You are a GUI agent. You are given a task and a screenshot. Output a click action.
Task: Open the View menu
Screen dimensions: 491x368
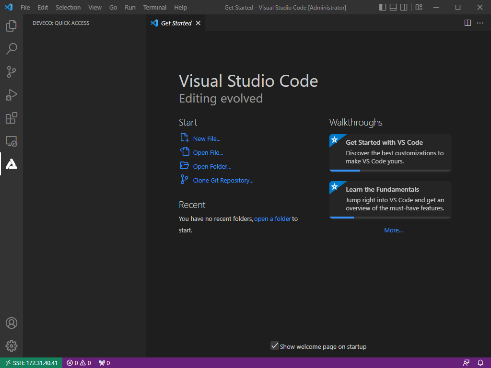click(x=95, y=7)
